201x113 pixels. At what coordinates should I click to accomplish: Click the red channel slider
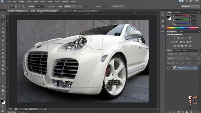point(182,16)
